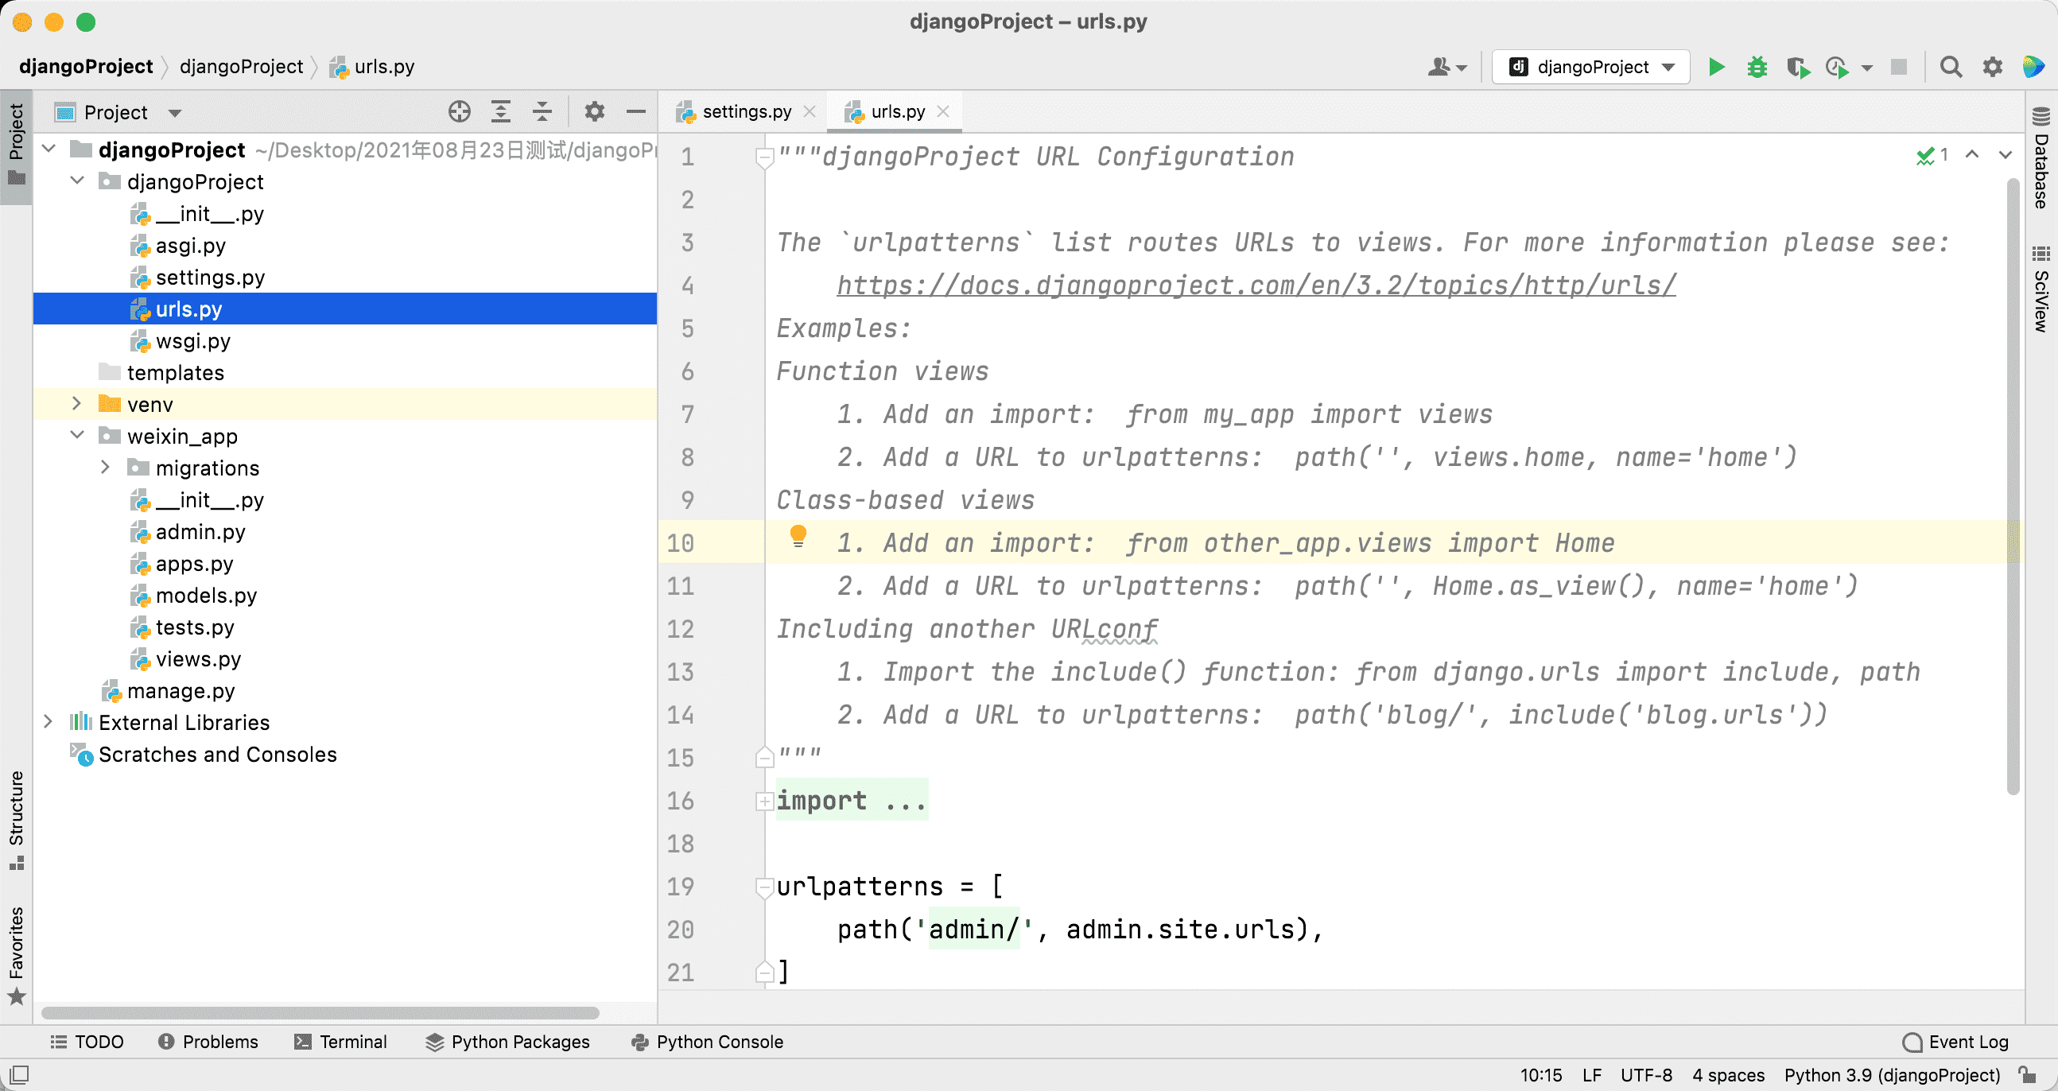This screenshot has width=2058, height=1091.
Task: Open the TODO tool window
Action: click(x=87, y=1042)
